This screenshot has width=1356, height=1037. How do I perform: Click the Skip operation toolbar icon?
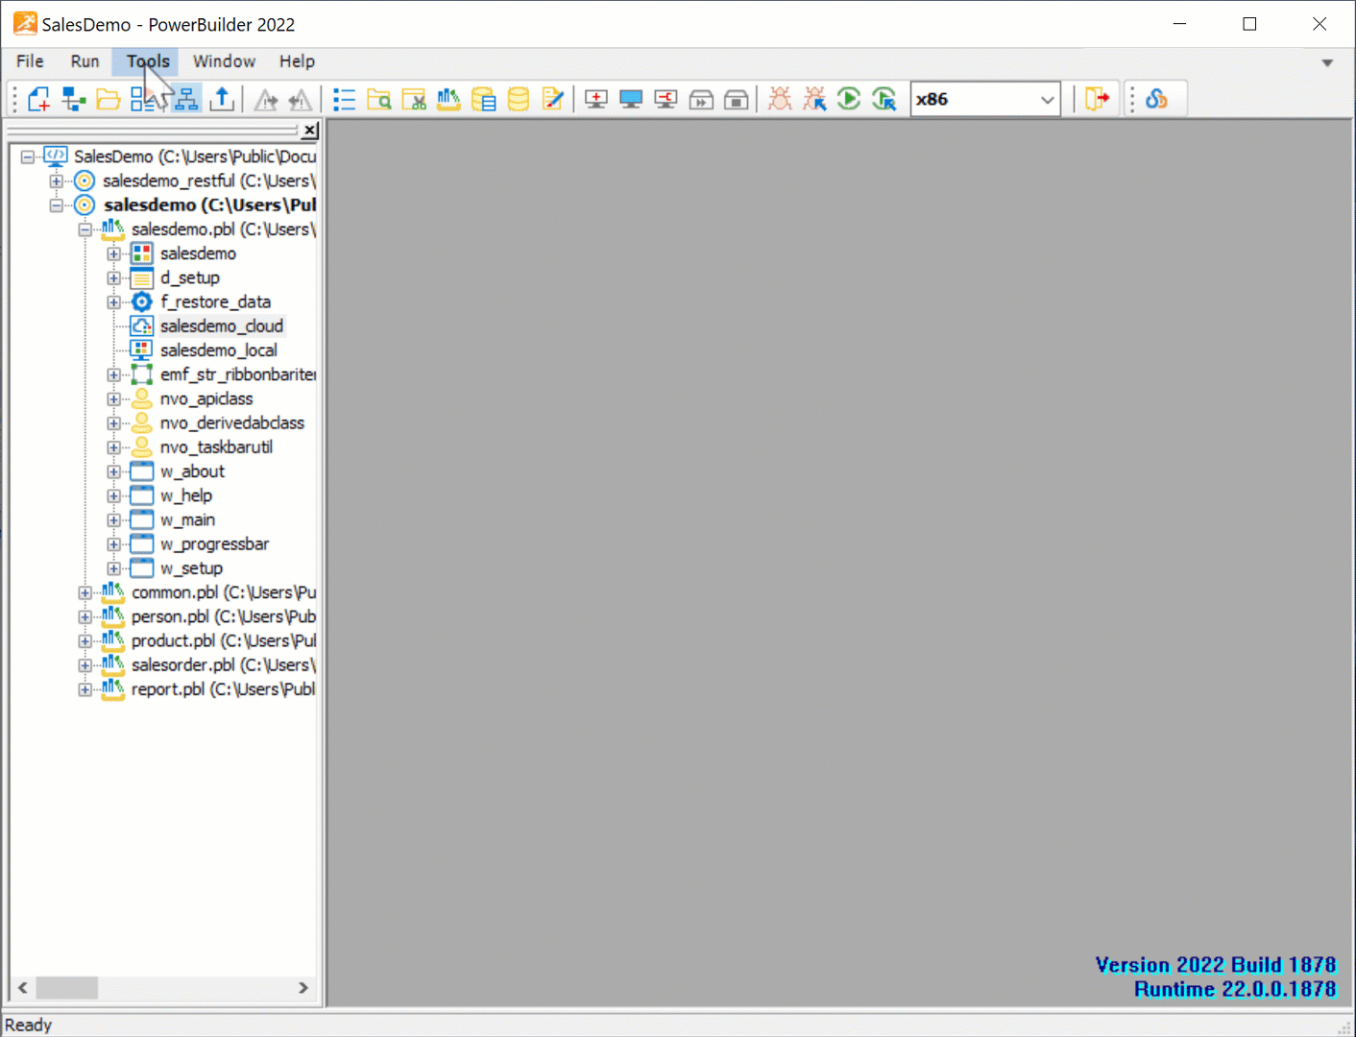701,99
